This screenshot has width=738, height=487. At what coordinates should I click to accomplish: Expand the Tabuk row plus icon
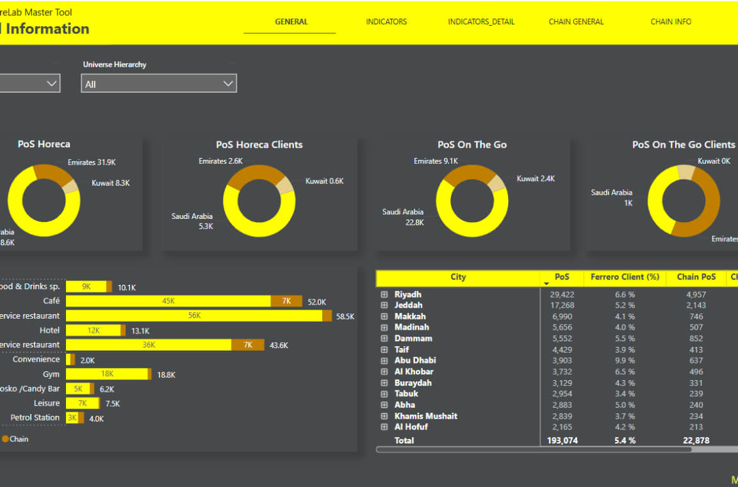point(384,394)
